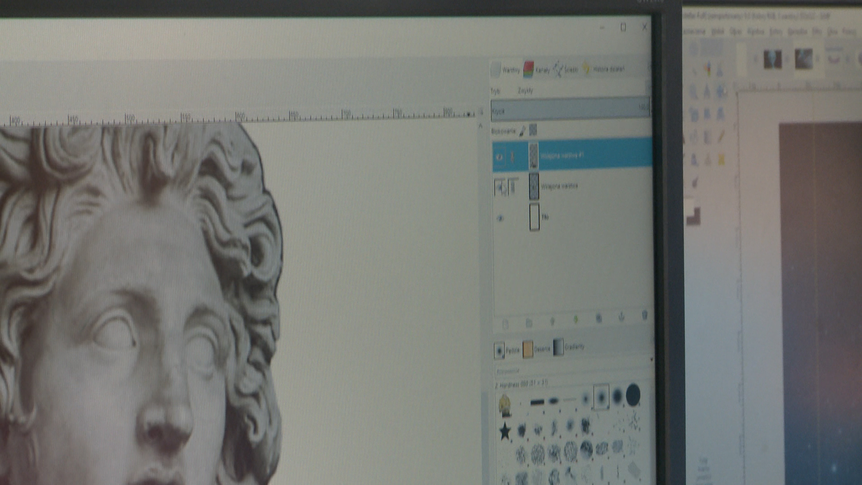This screenshot has width=862, height=485.
Task: Select the small soft round brush left of the highlighted one
Action: click(x=585, y=398)
